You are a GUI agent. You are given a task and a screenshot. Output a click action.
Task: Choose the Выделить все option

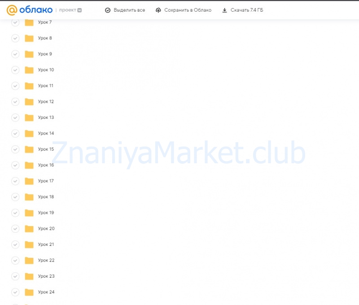click(129, 10)
